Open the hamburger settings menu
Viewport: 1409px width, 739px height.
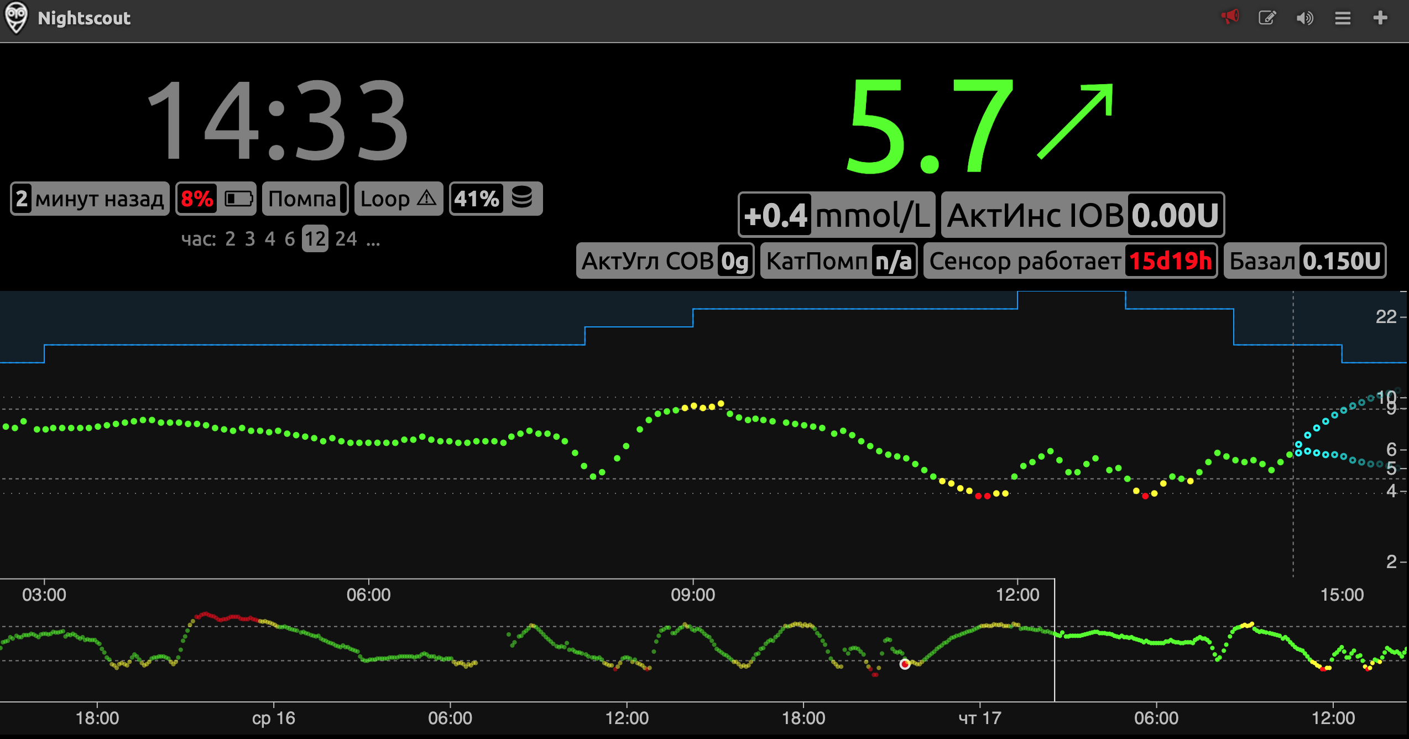point(1343,18)
